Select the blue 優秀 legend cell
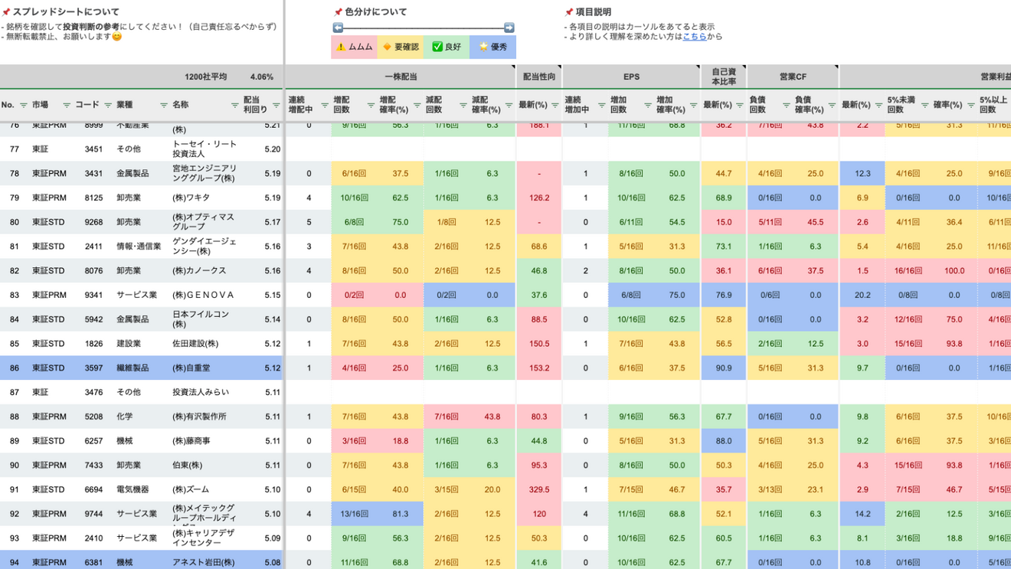1011x569 pixels. (x=492, y=47)
